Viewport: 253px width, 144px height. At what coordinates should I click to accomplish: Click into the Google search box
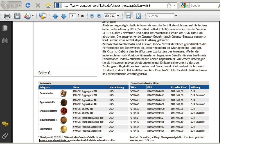(x=203, y=6)
